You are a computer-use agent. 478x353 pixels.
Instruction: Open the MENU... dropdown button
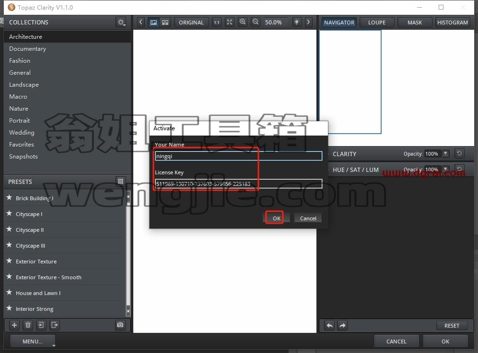[33, 342]
